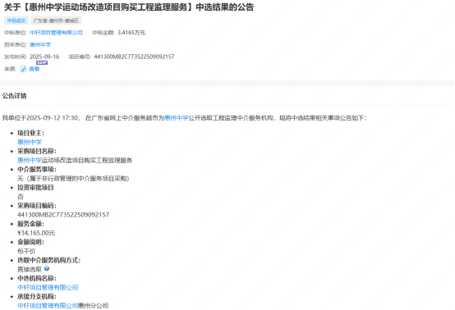Click the 广东省-惠州市-惠城区 region tag
This screenshot has height=310, width=455.
click(x=56, y=21)
